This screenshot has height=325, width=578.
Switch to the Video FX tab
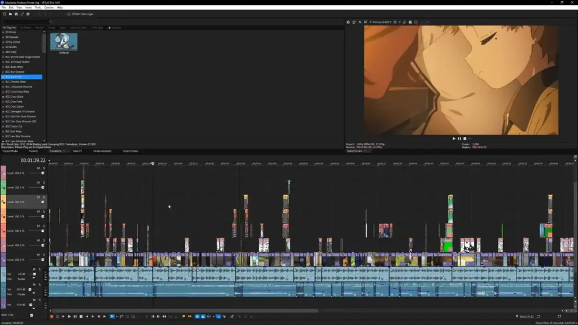click(77, 151)
